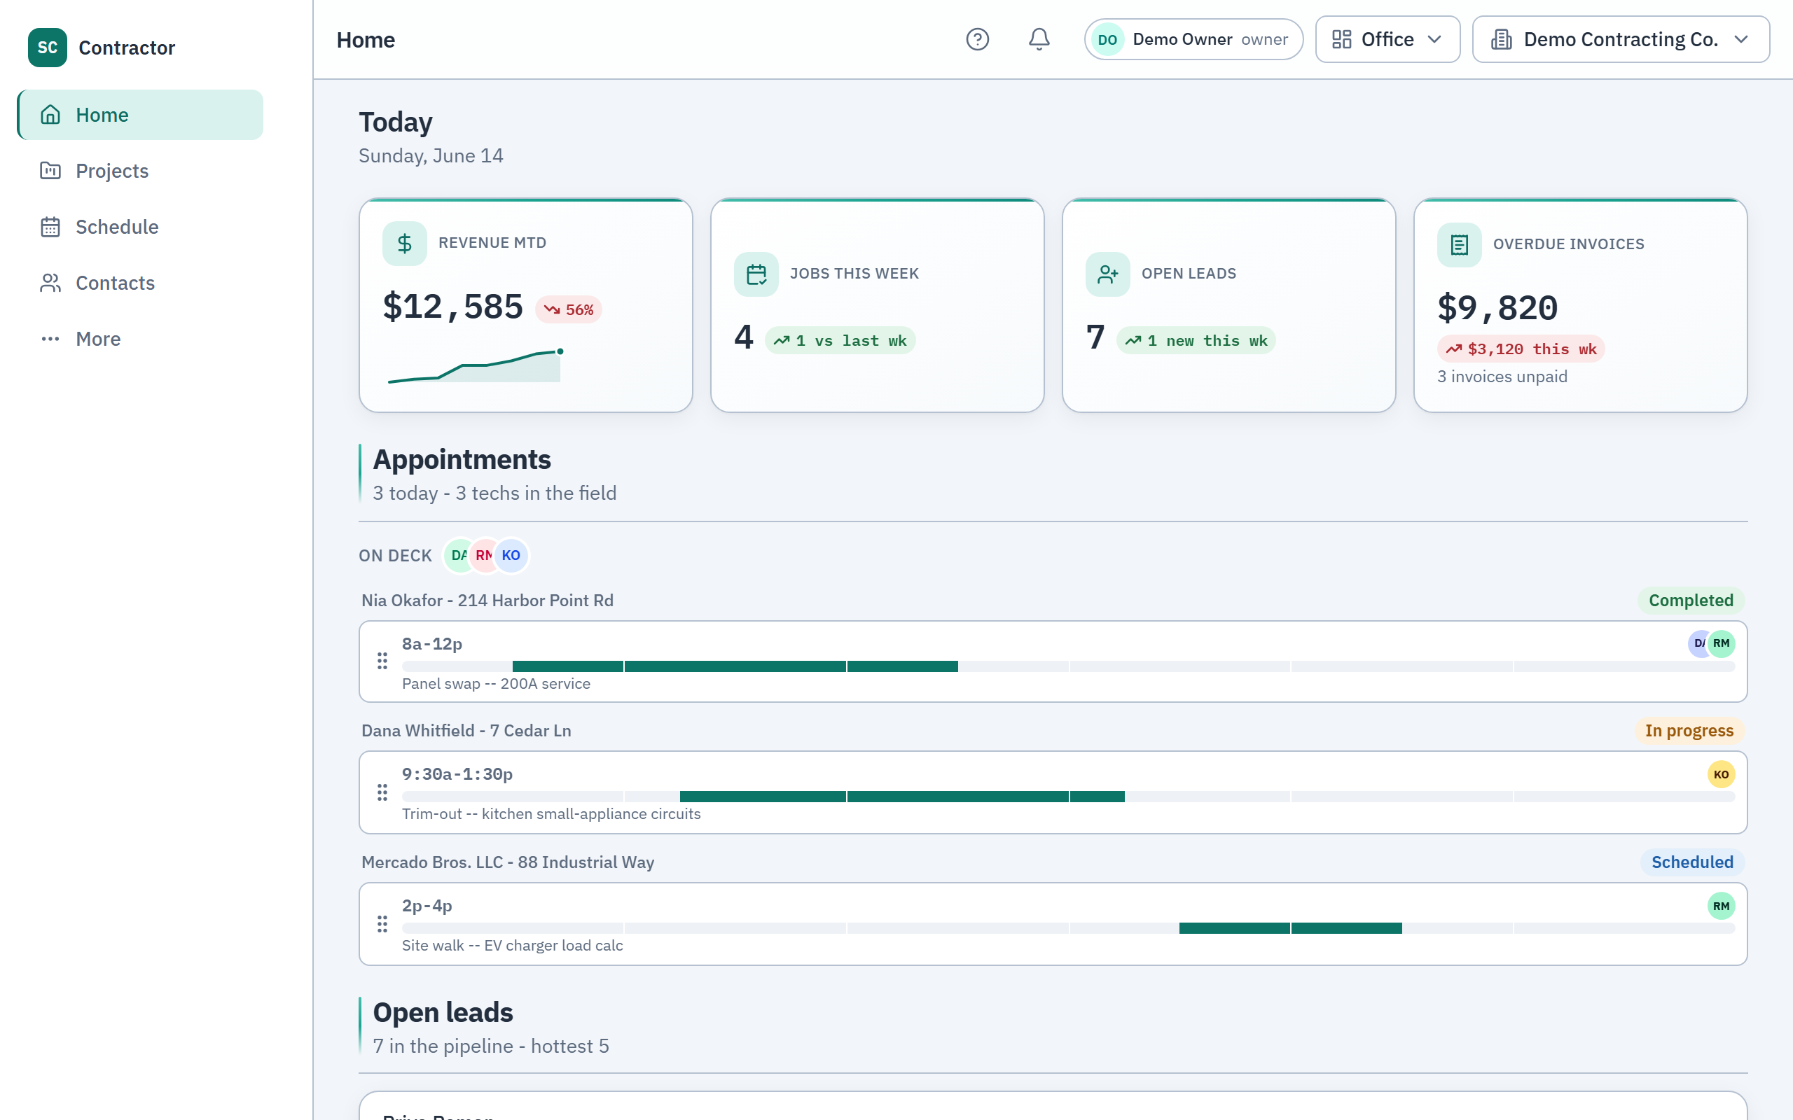The height and width of the screenshot is (1120, 1793).
Task: Click 'Panel swap -- 200A service' description
Action: [496, 684]
